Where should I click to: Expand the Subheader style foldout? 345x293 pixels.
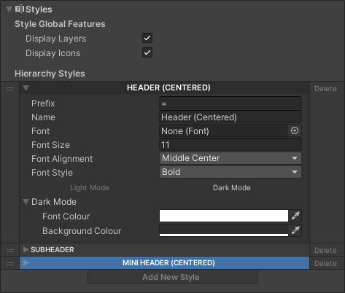(26, 249)
